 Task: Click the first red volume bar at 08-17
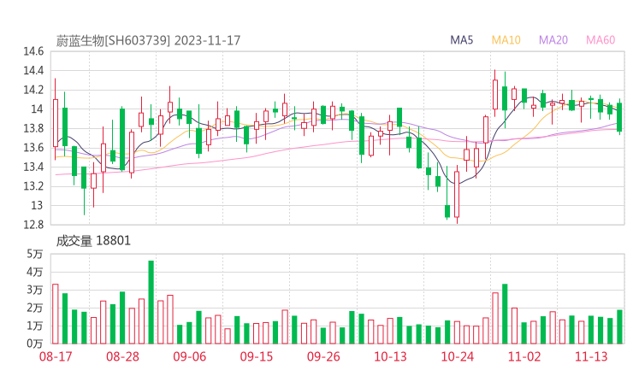pyautogui.click(x=56, y=314)
